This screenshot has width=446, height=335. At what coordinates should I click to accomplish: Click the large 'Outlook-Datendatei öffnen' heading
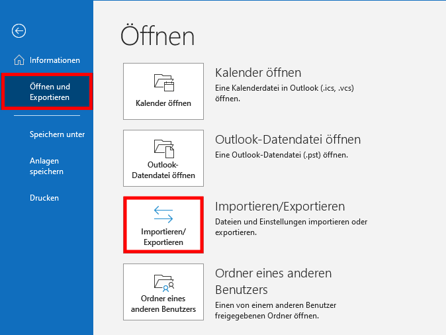pyautogui.click(x=288, y=140)
